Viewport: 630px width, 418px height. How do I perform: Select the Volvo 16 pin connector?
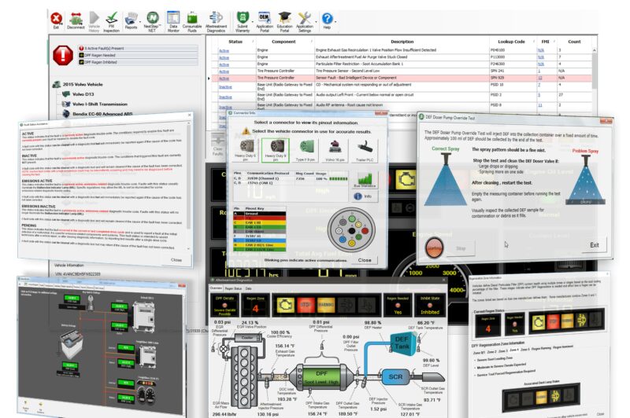335,150
